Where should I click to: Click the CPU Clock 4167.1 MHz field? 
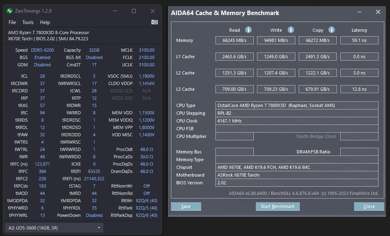tap(297, 121)
